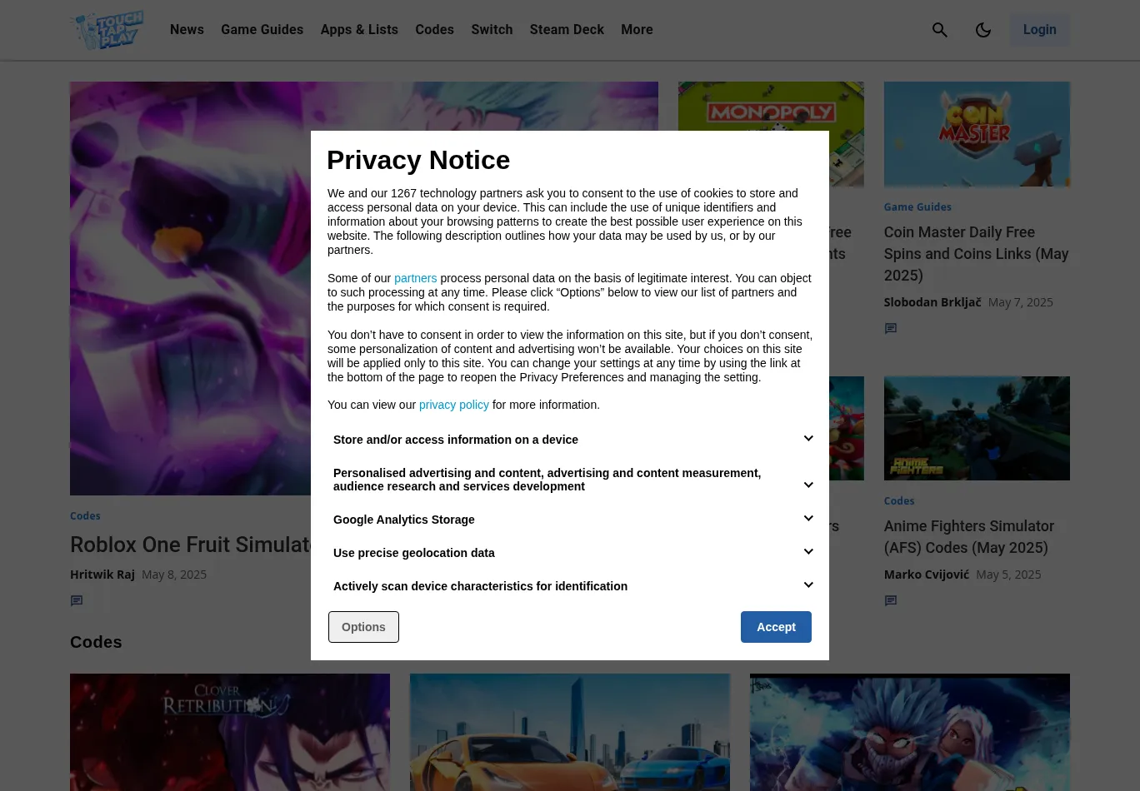Toggle dark mode with the moon icon
Image resolution: width=1140 pixels, height=791 pixels.
pyautogui.click(x=983, y=30)
